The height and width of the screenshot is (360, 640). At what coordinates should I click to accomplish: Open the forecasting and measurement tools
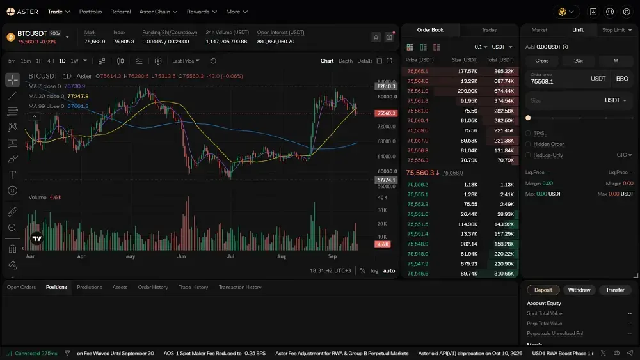(13, 143)
